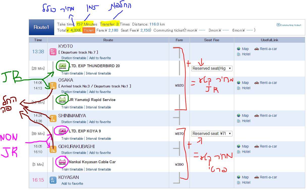Image resolution: width=307 pixels, height=190 pixels.
Task: Open Train timetable for Nankai Cable Car
Action: pyautogui.click(x=72, y=169)
